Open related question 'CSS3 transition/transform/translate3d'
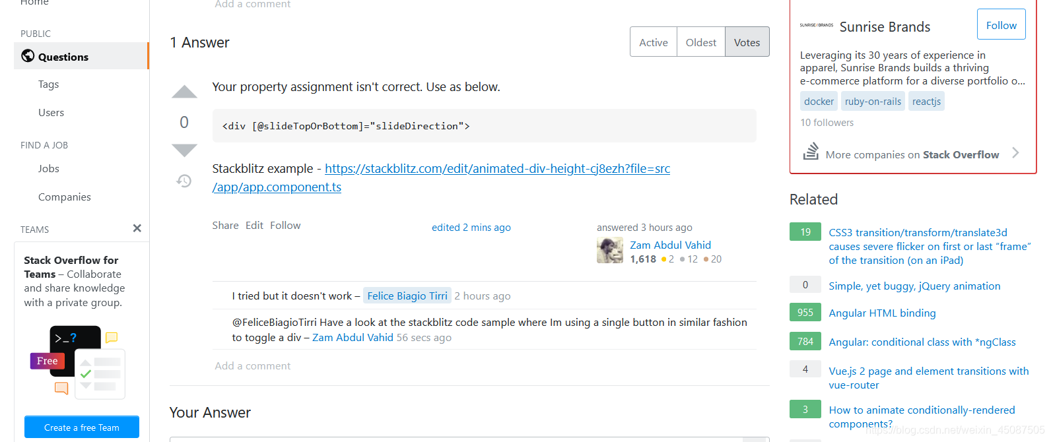 coord(930,247)
